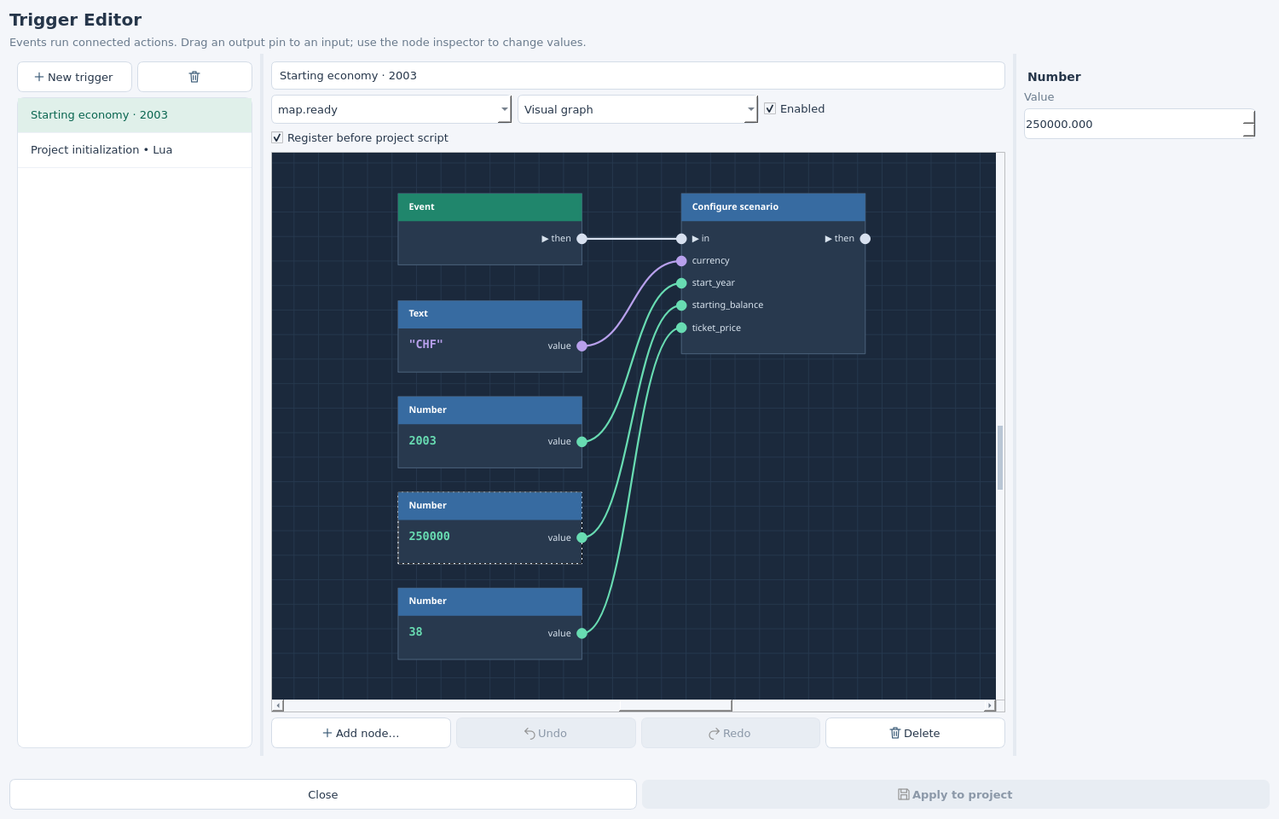Click the "CHF" value text
The image size is (1279, 819).
pos(425,345)
